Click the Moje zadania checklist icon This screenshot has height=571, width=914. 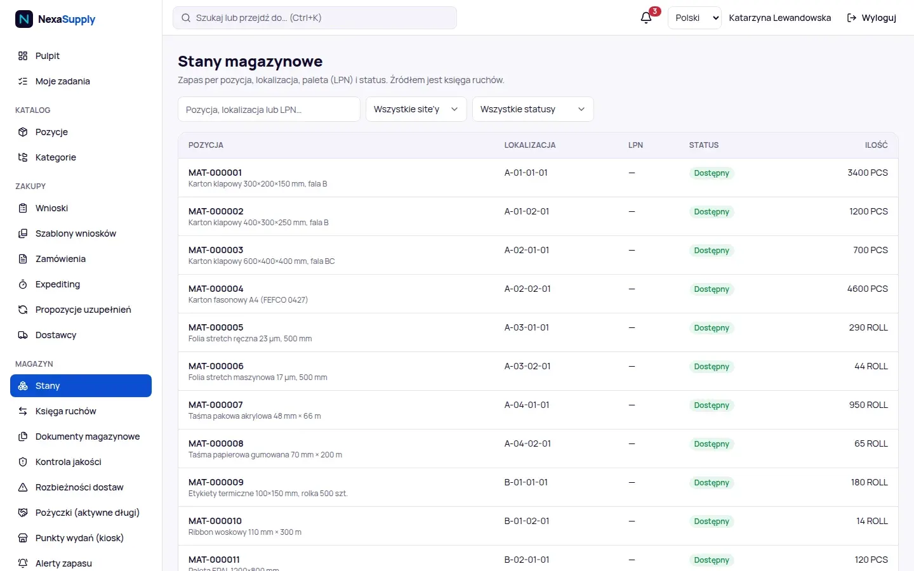pyautogui.click(x=23, y=81)
